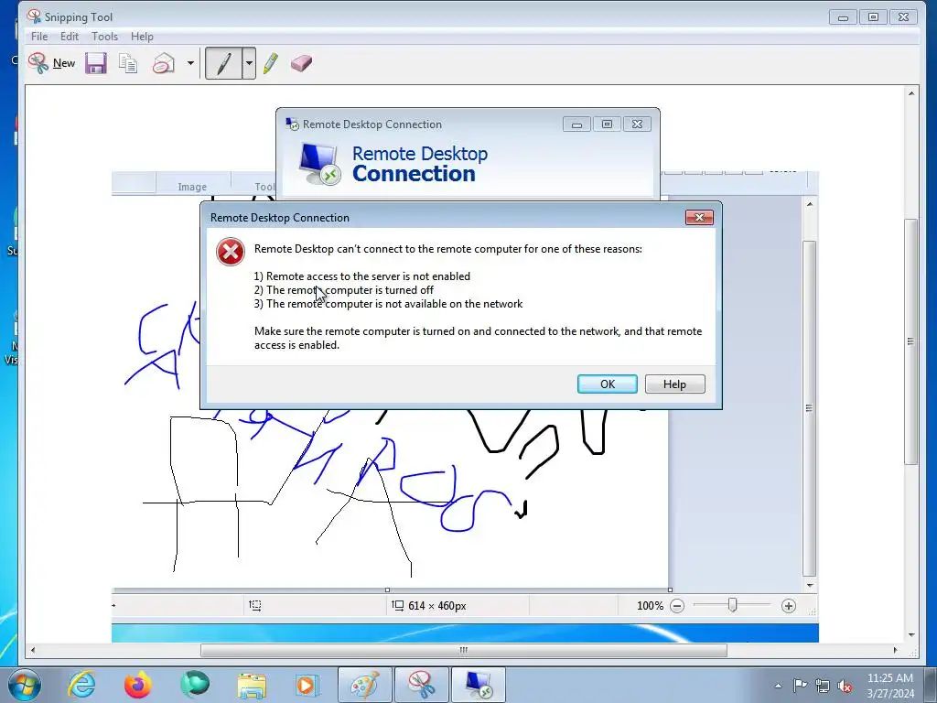Copy the snip to clipboard
This screenshot has width=937, height=703.
pos(128,63)
